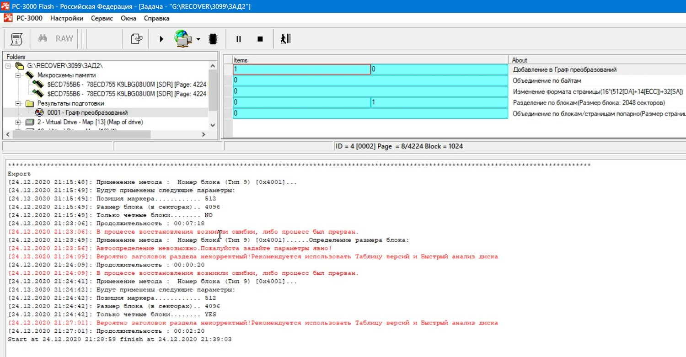Click Разделение по блокам description

point(589,103)
